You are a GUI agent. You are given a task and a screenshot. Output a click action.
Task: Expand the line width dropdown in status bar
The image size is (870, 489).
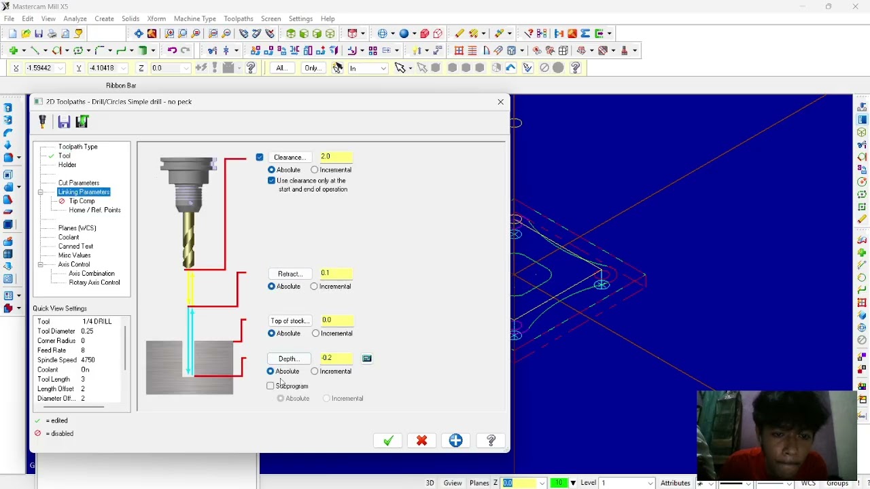[x=790, y=483]
